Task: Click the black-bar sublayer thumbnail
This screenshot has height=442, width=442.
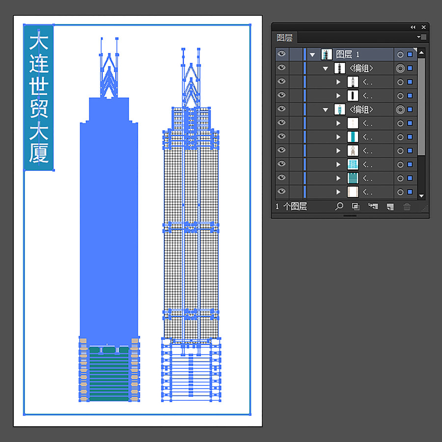Action: coord(353,96)
